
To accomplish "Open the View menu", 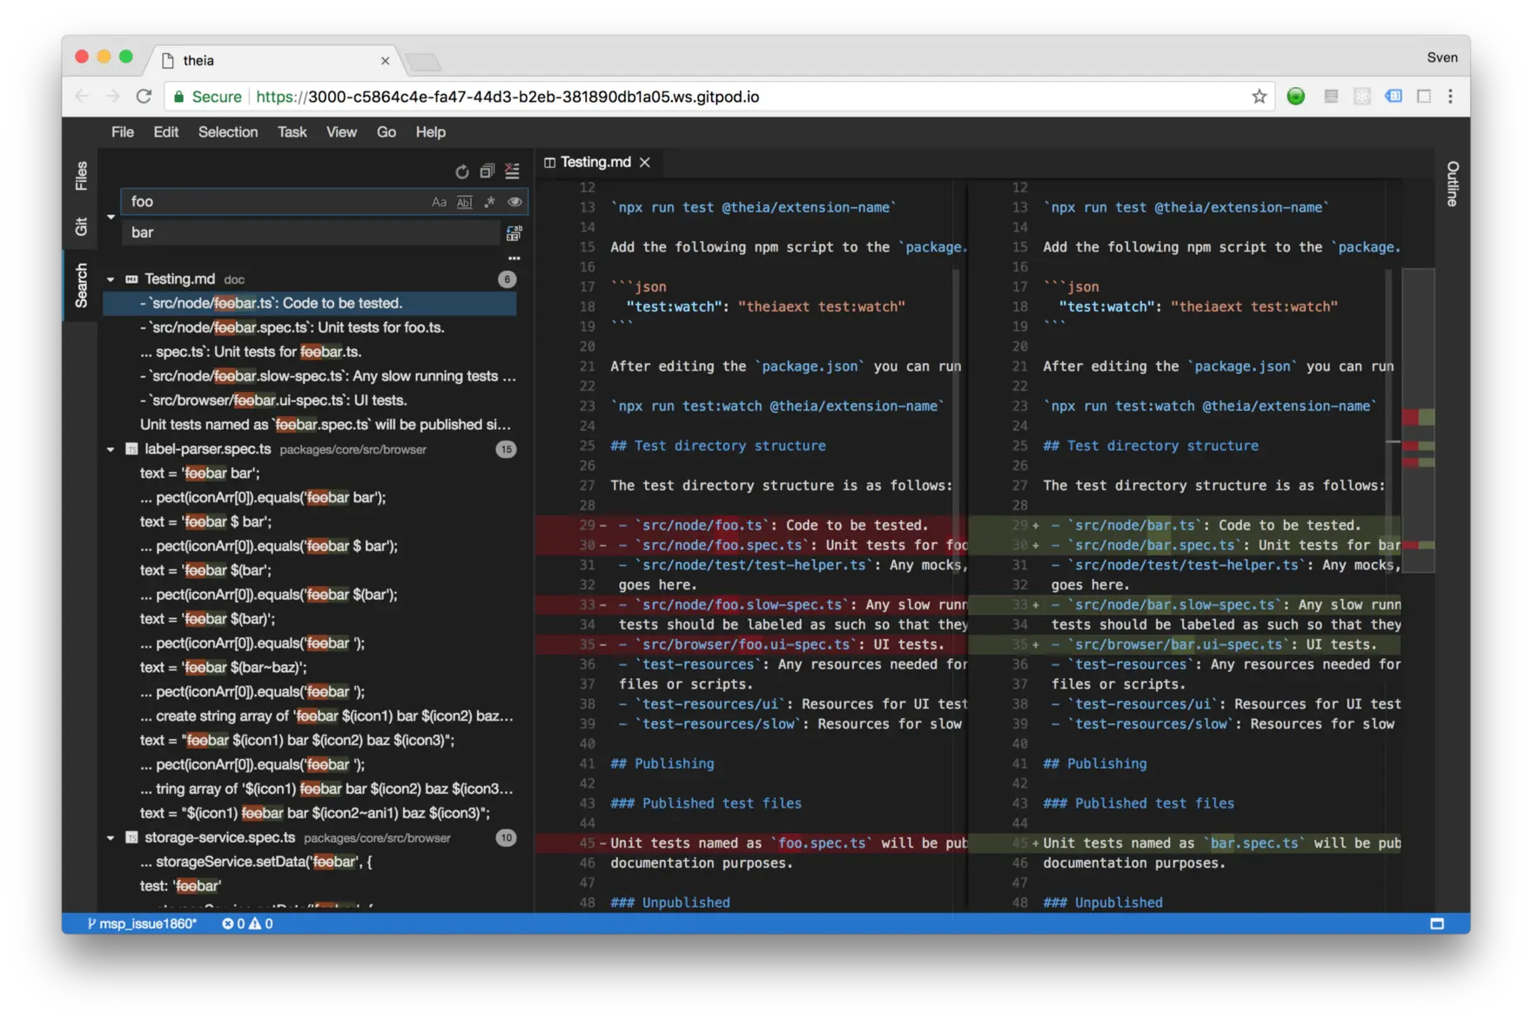I will pos(341,132).
